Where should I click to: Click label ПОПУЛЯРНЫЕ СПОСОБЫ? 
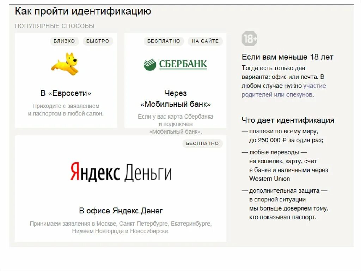pos(55,26)
